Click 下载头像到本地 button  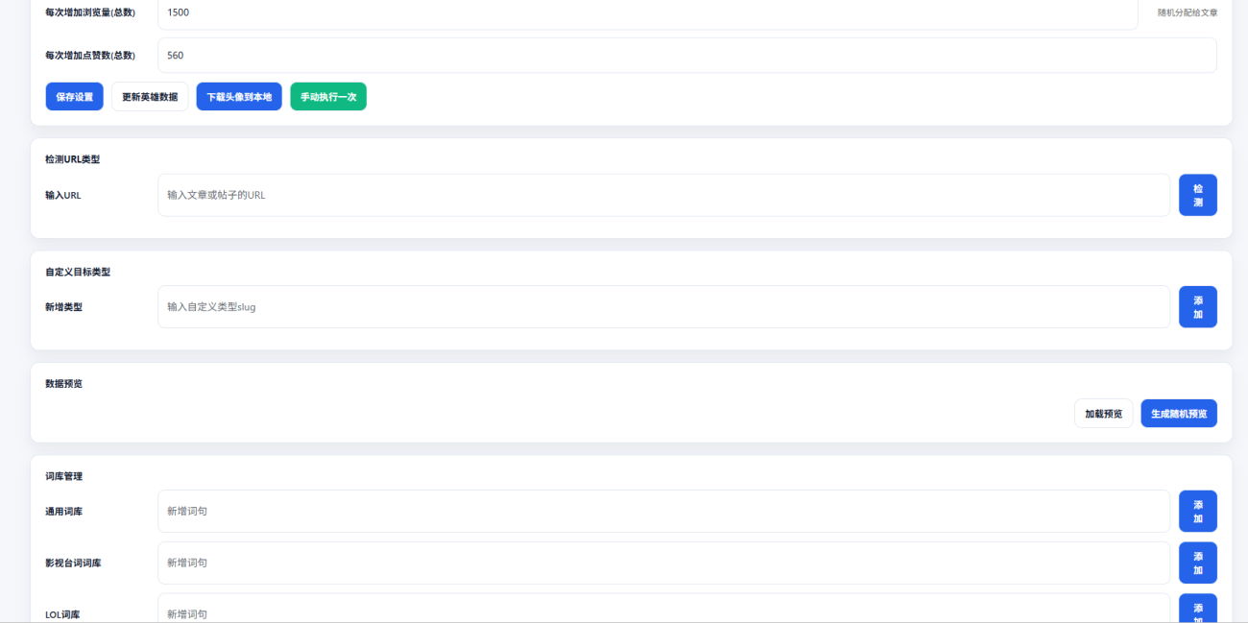click(x=239, y=97)
